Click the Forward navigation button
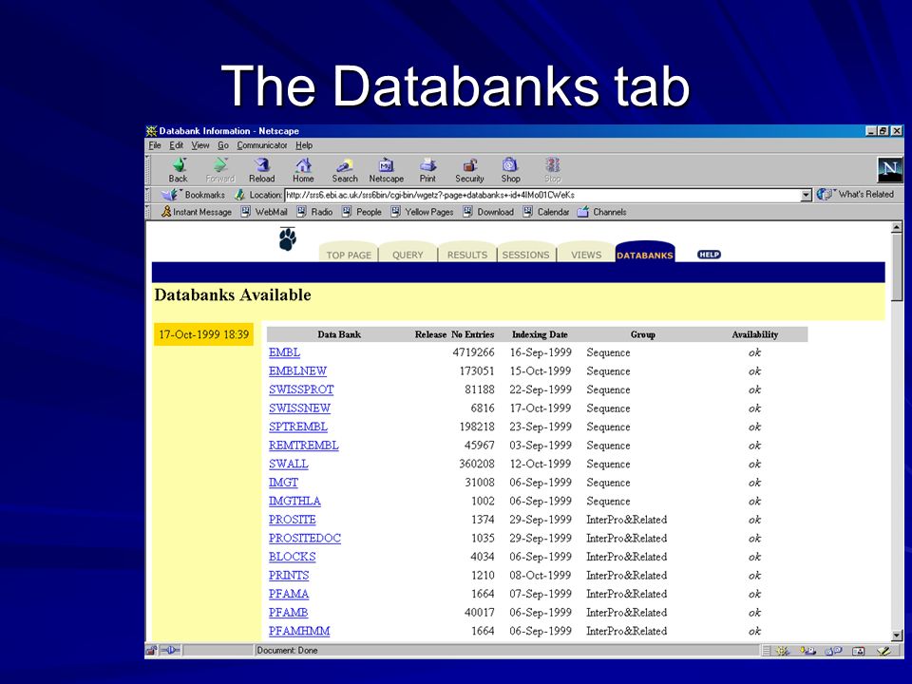The image size is (912, 684). (219, 170)
